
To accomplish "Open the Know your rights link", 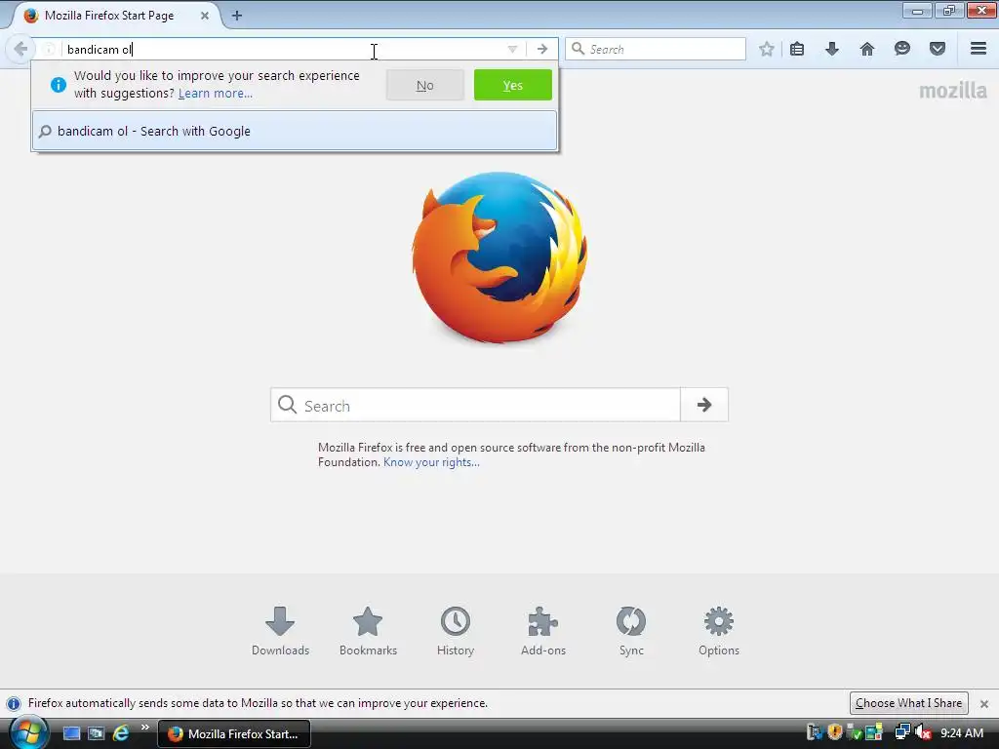I will [x=431, y=462].
